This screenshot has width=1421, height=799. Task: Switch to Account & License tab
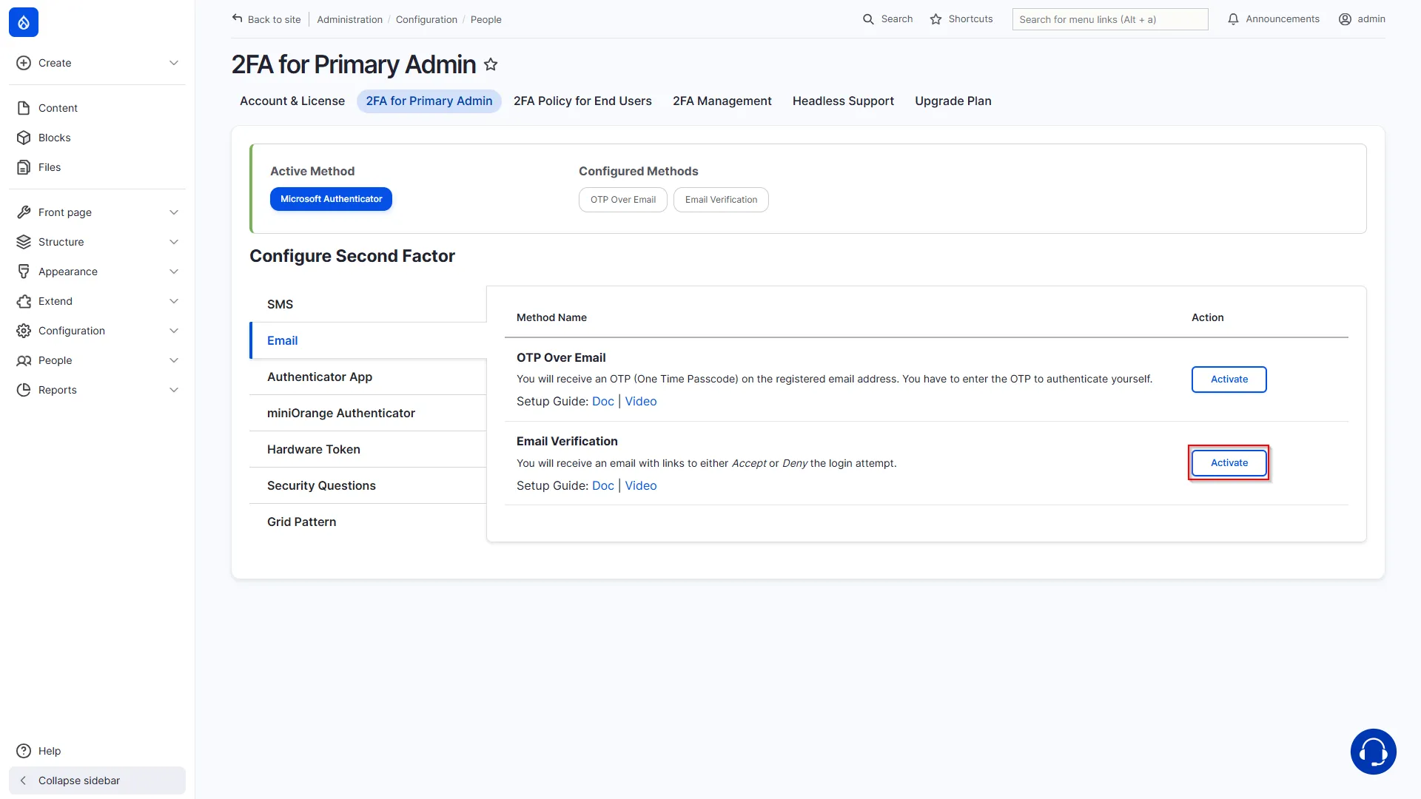click(292, 101)
